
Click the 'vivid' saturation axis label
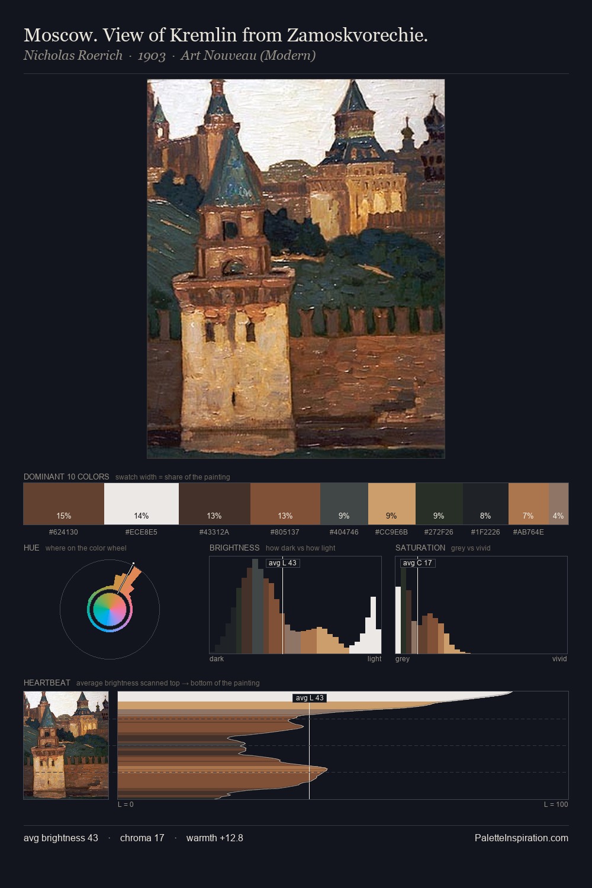point(559,659)
